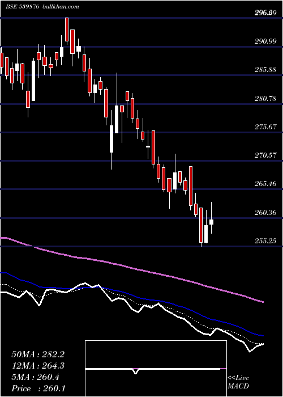Click the BSE 539876 ticker label
Viewport: 283px width, 397px height.
(22, 7)
